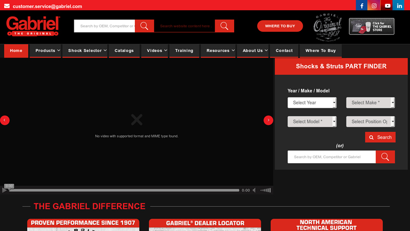
Task: Go to the previous slide with left arrow
Action: (5, 120)
